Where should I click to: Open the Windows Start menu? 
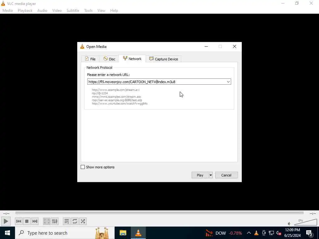click(x=7, y=233)
